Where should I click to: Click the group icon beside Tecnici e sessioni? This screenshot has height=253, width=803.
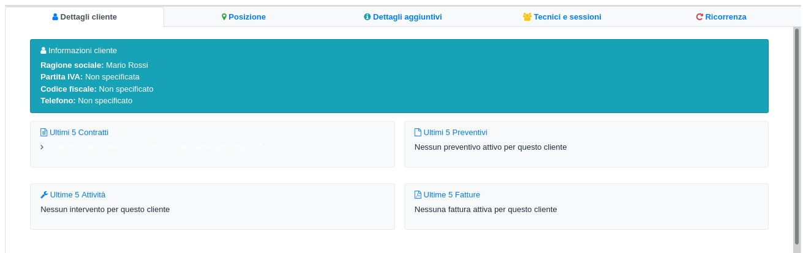(x=527, y=17)
